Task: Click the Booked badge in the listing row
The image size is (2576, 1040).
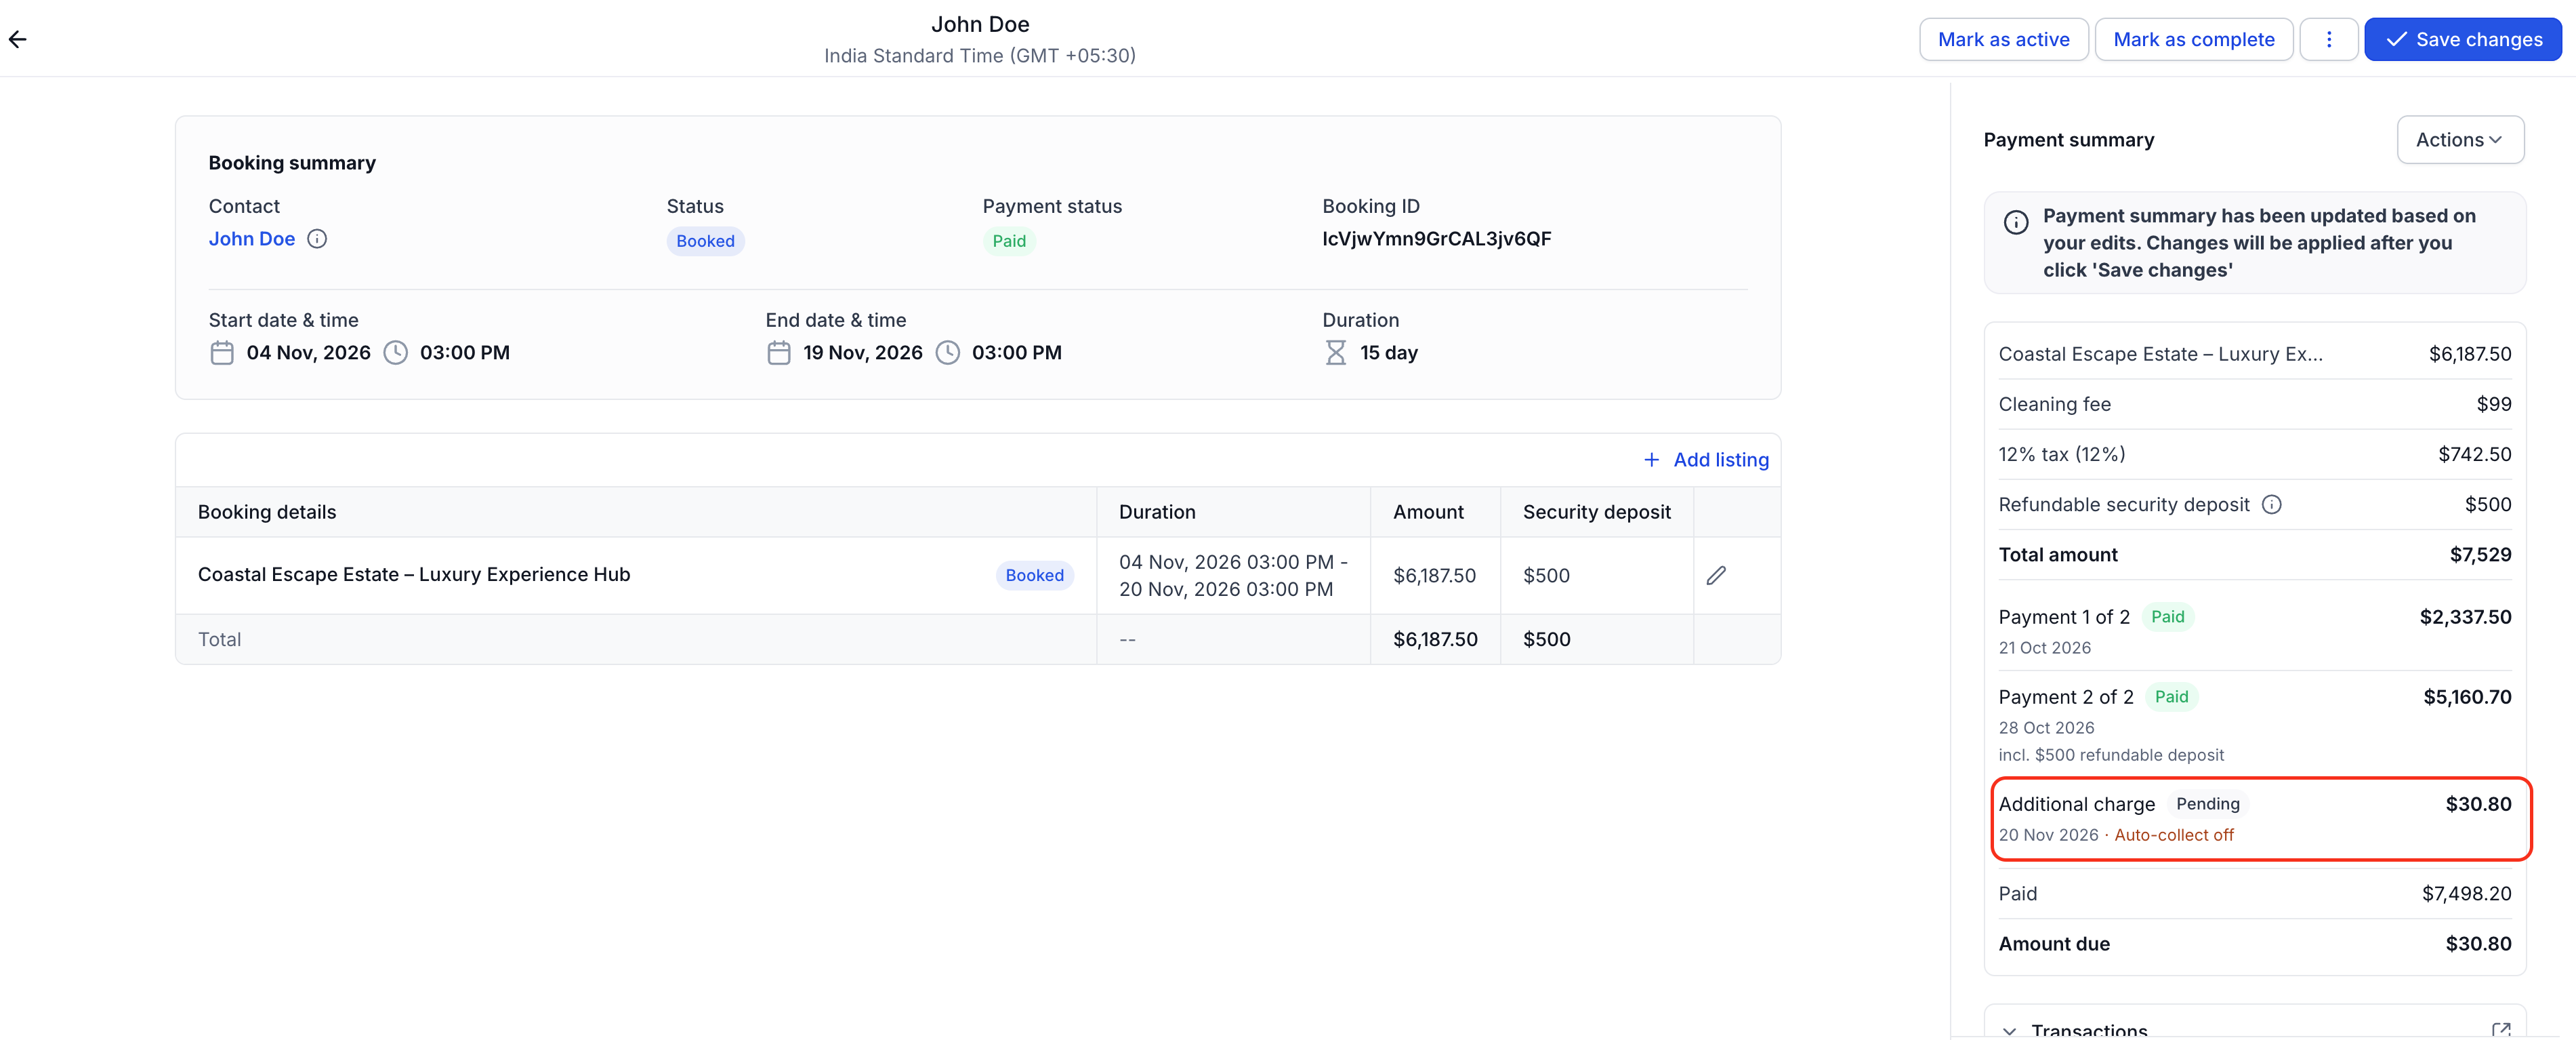Action: (1035, 576)
